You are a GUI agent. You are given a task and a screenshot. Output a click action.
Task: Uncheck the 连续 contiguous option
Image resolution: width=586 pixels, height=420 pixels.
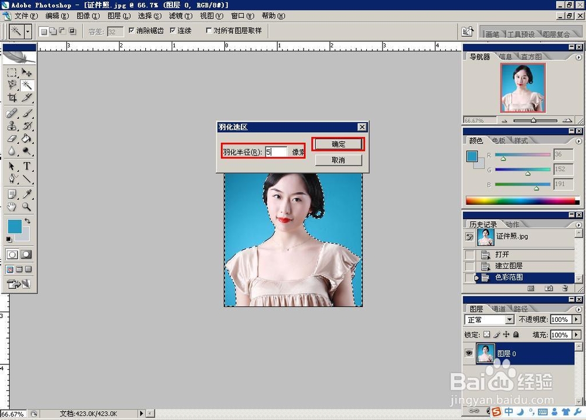[173, 30]
